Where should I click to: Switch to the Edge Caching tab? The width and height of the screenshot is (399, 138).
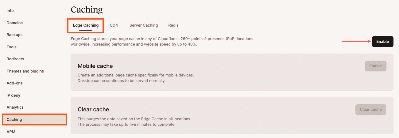pyautogui.click(x=86, y=25)
